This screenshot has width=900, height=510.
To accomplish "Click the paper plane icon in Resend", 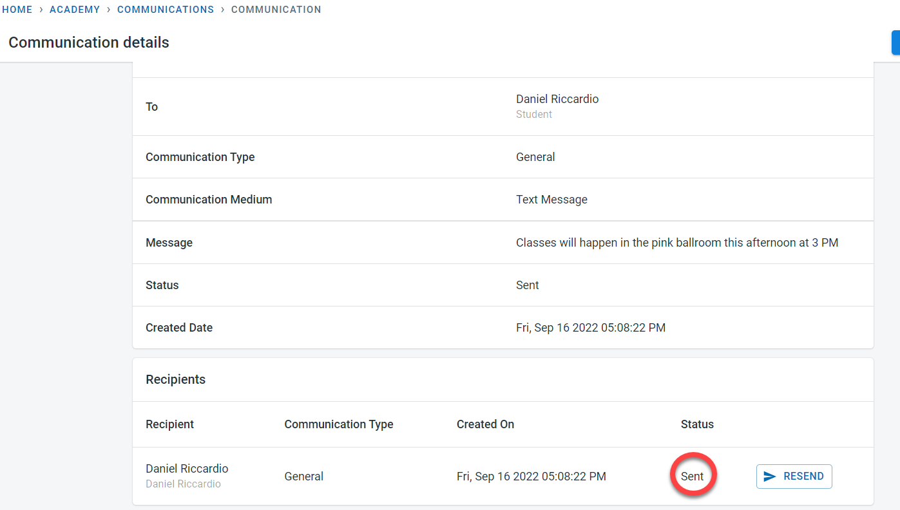I will coord(769,477).
